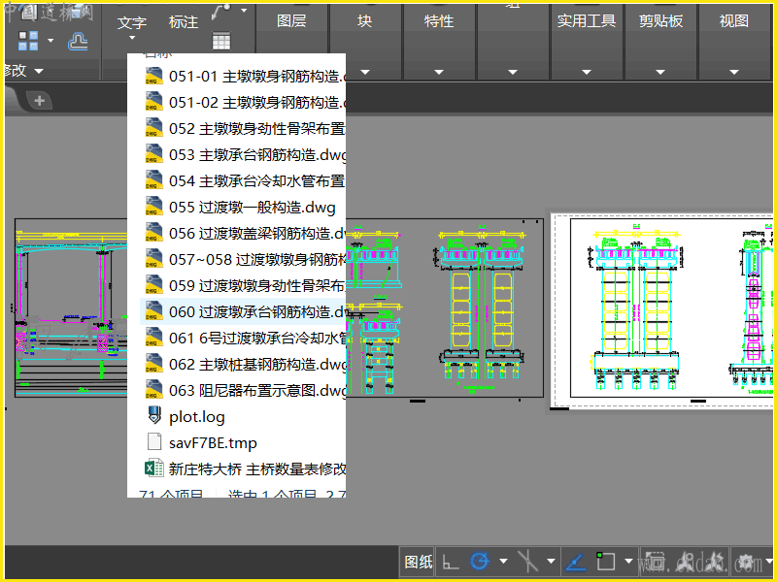Click the white paper layout sheet at right
This screenshot has width=777, height=582.
point(662,310)
